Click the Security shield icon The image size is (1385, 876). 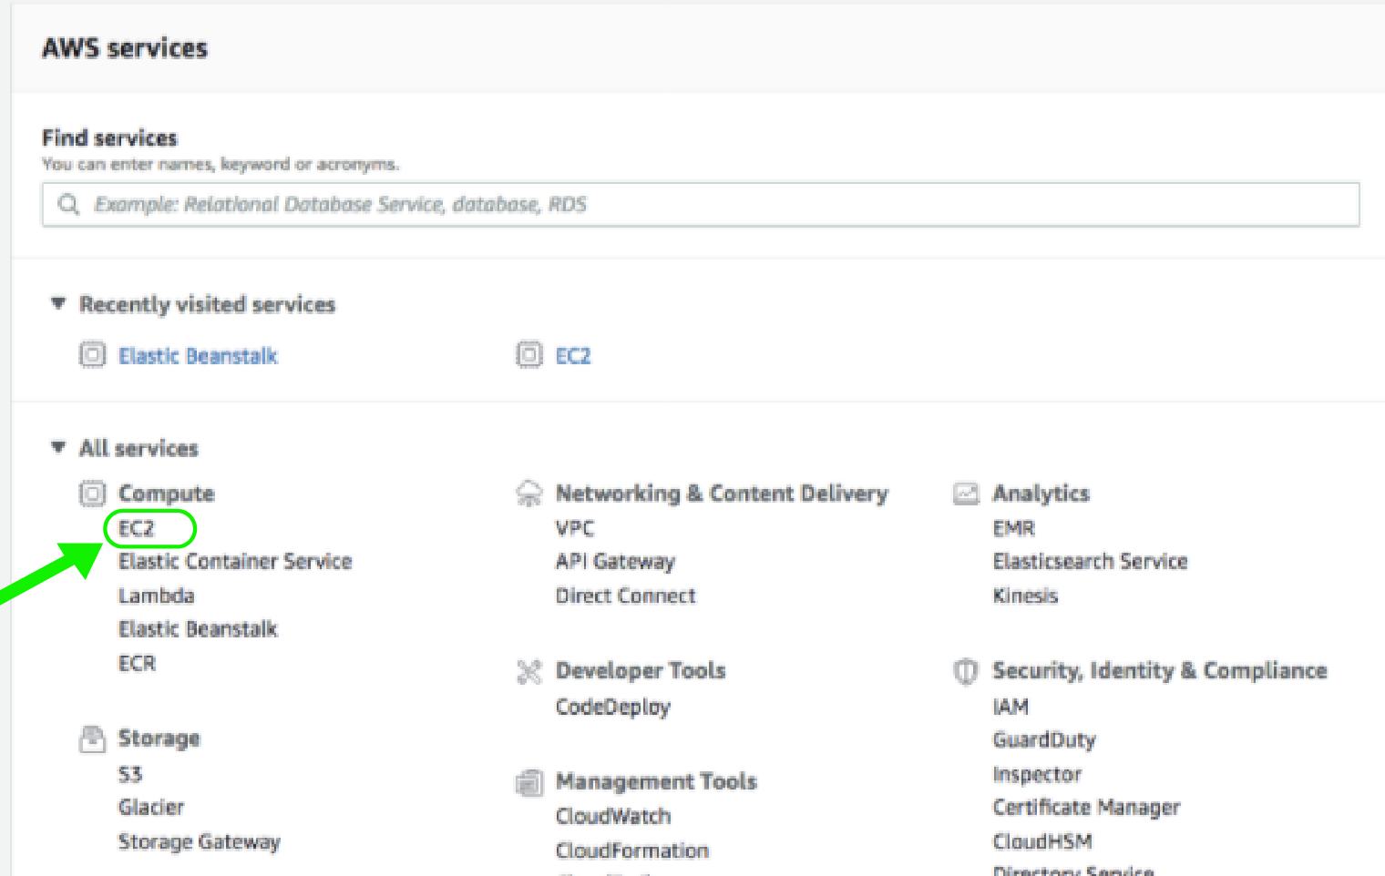click(x=966, y=671)
